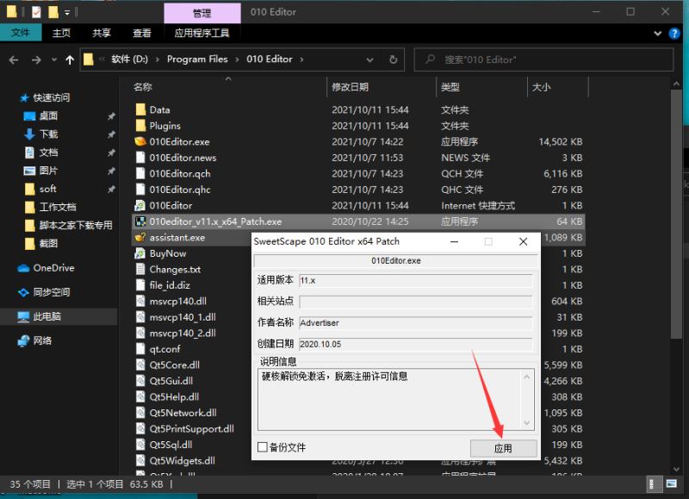Viewport: 689px width, 499px height.
Task: Open the 共享 ribbon tab
Action: click(102, 33)
